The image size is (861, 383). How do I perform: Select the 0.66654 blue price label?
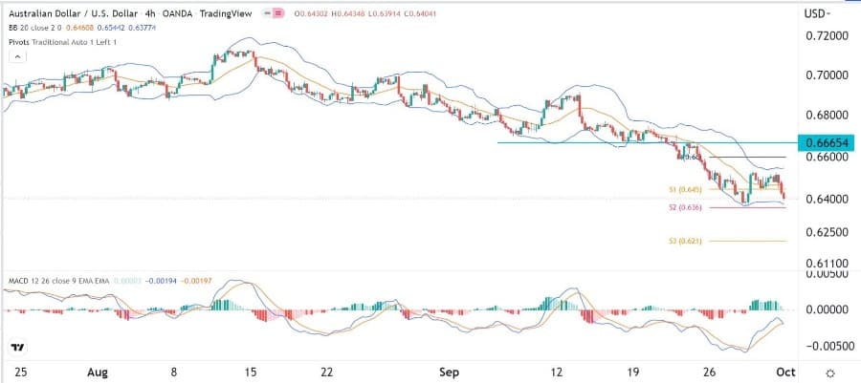[827, 143]
